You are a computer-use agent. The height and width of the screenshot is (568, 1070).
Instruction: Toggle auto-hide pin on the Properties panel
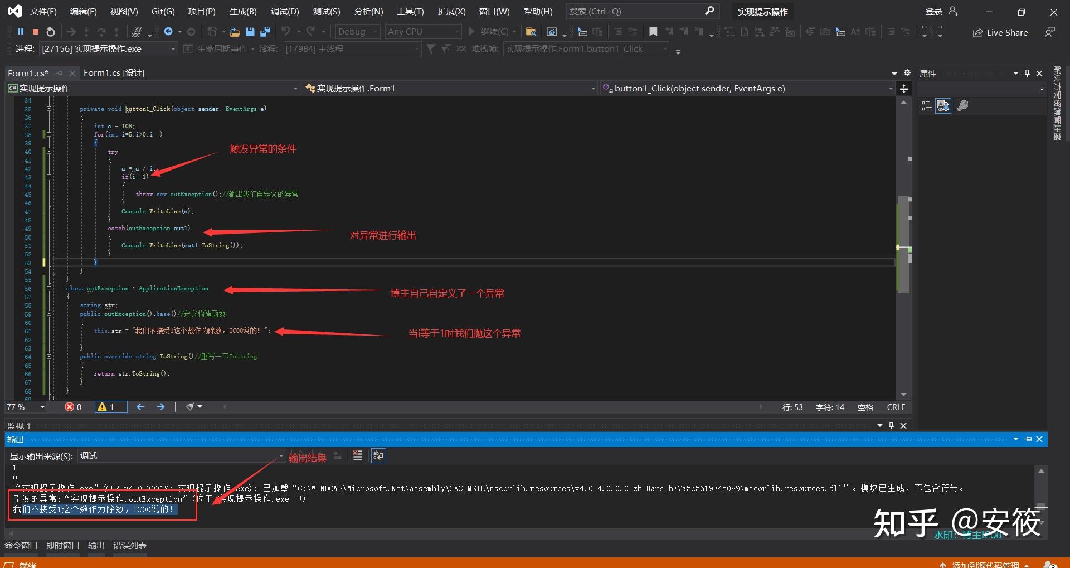click(1027, 74)
